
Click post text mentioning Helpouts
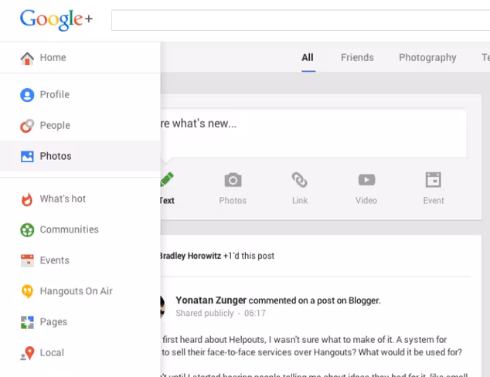pyautogui.click(x=311, y=346)
